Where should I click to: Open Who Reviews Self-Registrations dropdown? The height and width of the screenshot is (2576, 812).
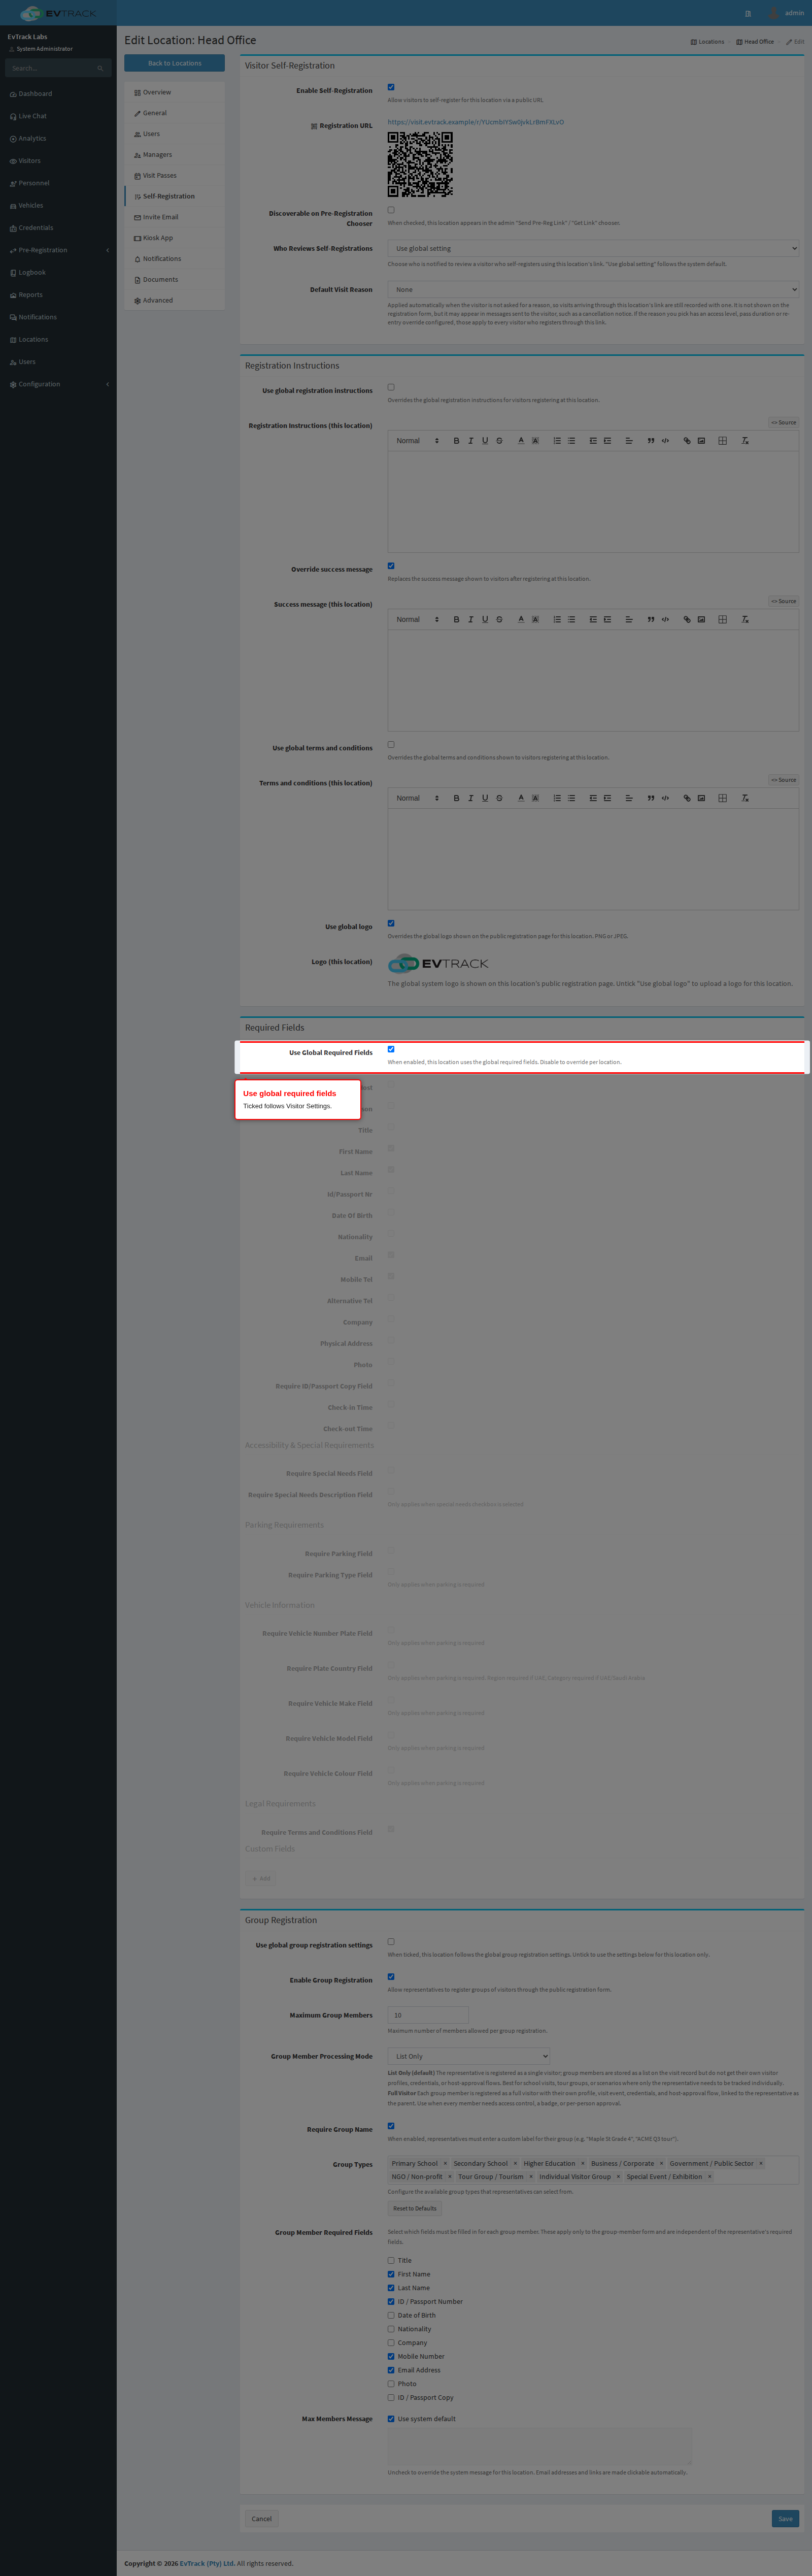593,248
